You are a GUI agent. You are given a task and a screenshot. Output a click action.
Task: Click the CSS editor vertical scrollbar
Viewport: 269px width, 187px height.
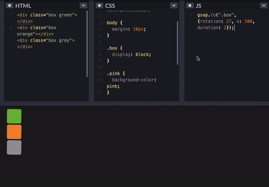point(178,43)
